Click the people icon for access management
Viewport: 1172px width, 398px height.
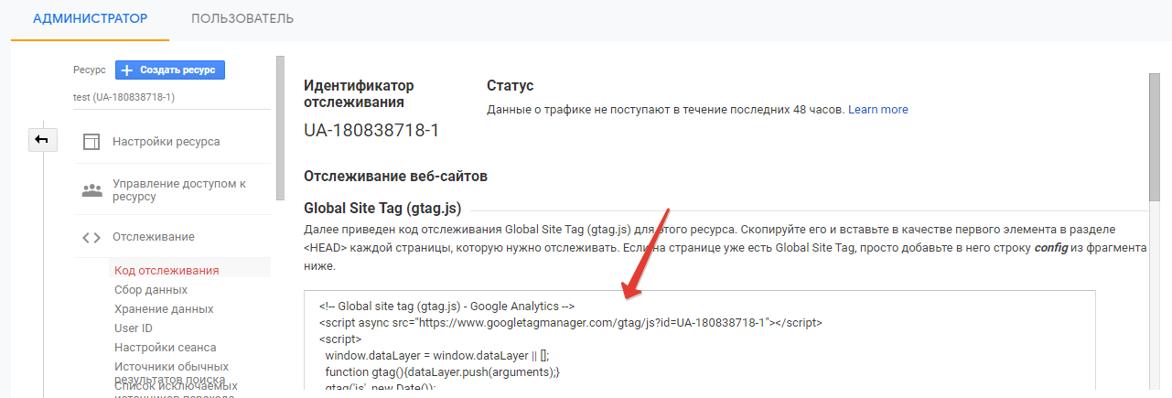[x=91, y=190]
